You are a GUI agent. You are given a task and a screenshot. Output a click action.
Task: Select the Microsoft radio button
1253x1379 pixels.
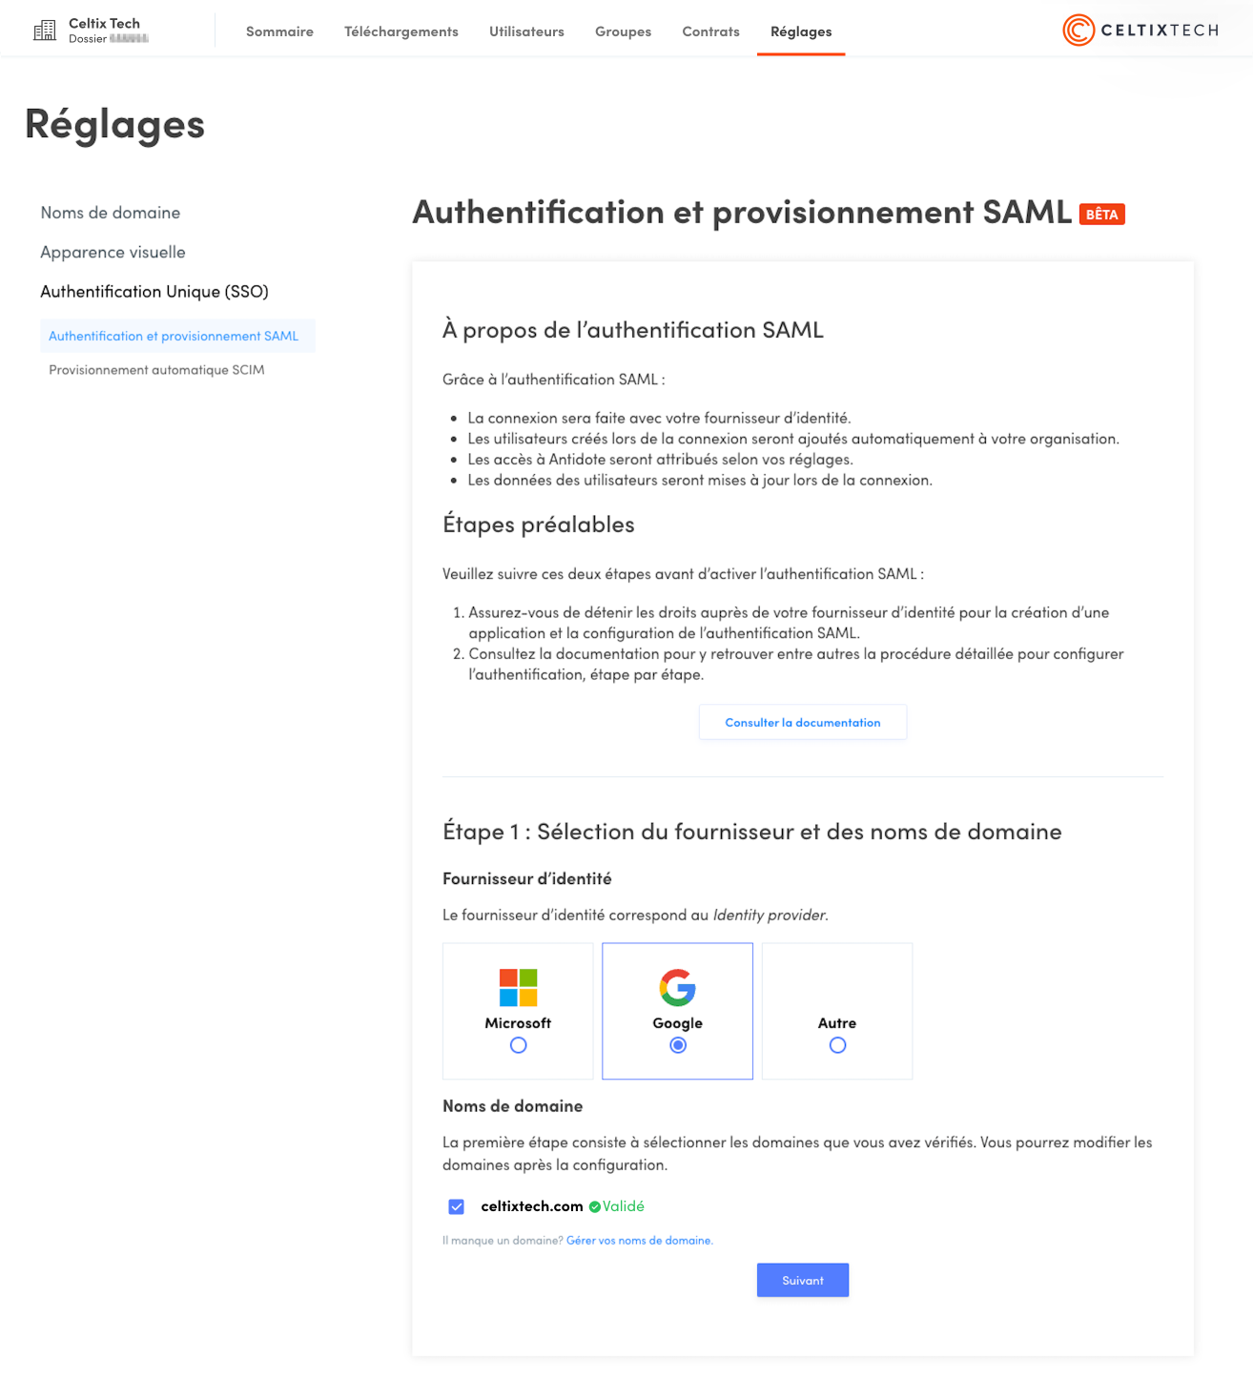pos(518,1045)
